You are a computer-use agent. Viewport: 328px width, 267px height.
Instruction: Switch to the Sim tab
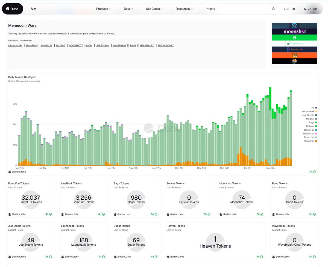(x=33, y=9)
